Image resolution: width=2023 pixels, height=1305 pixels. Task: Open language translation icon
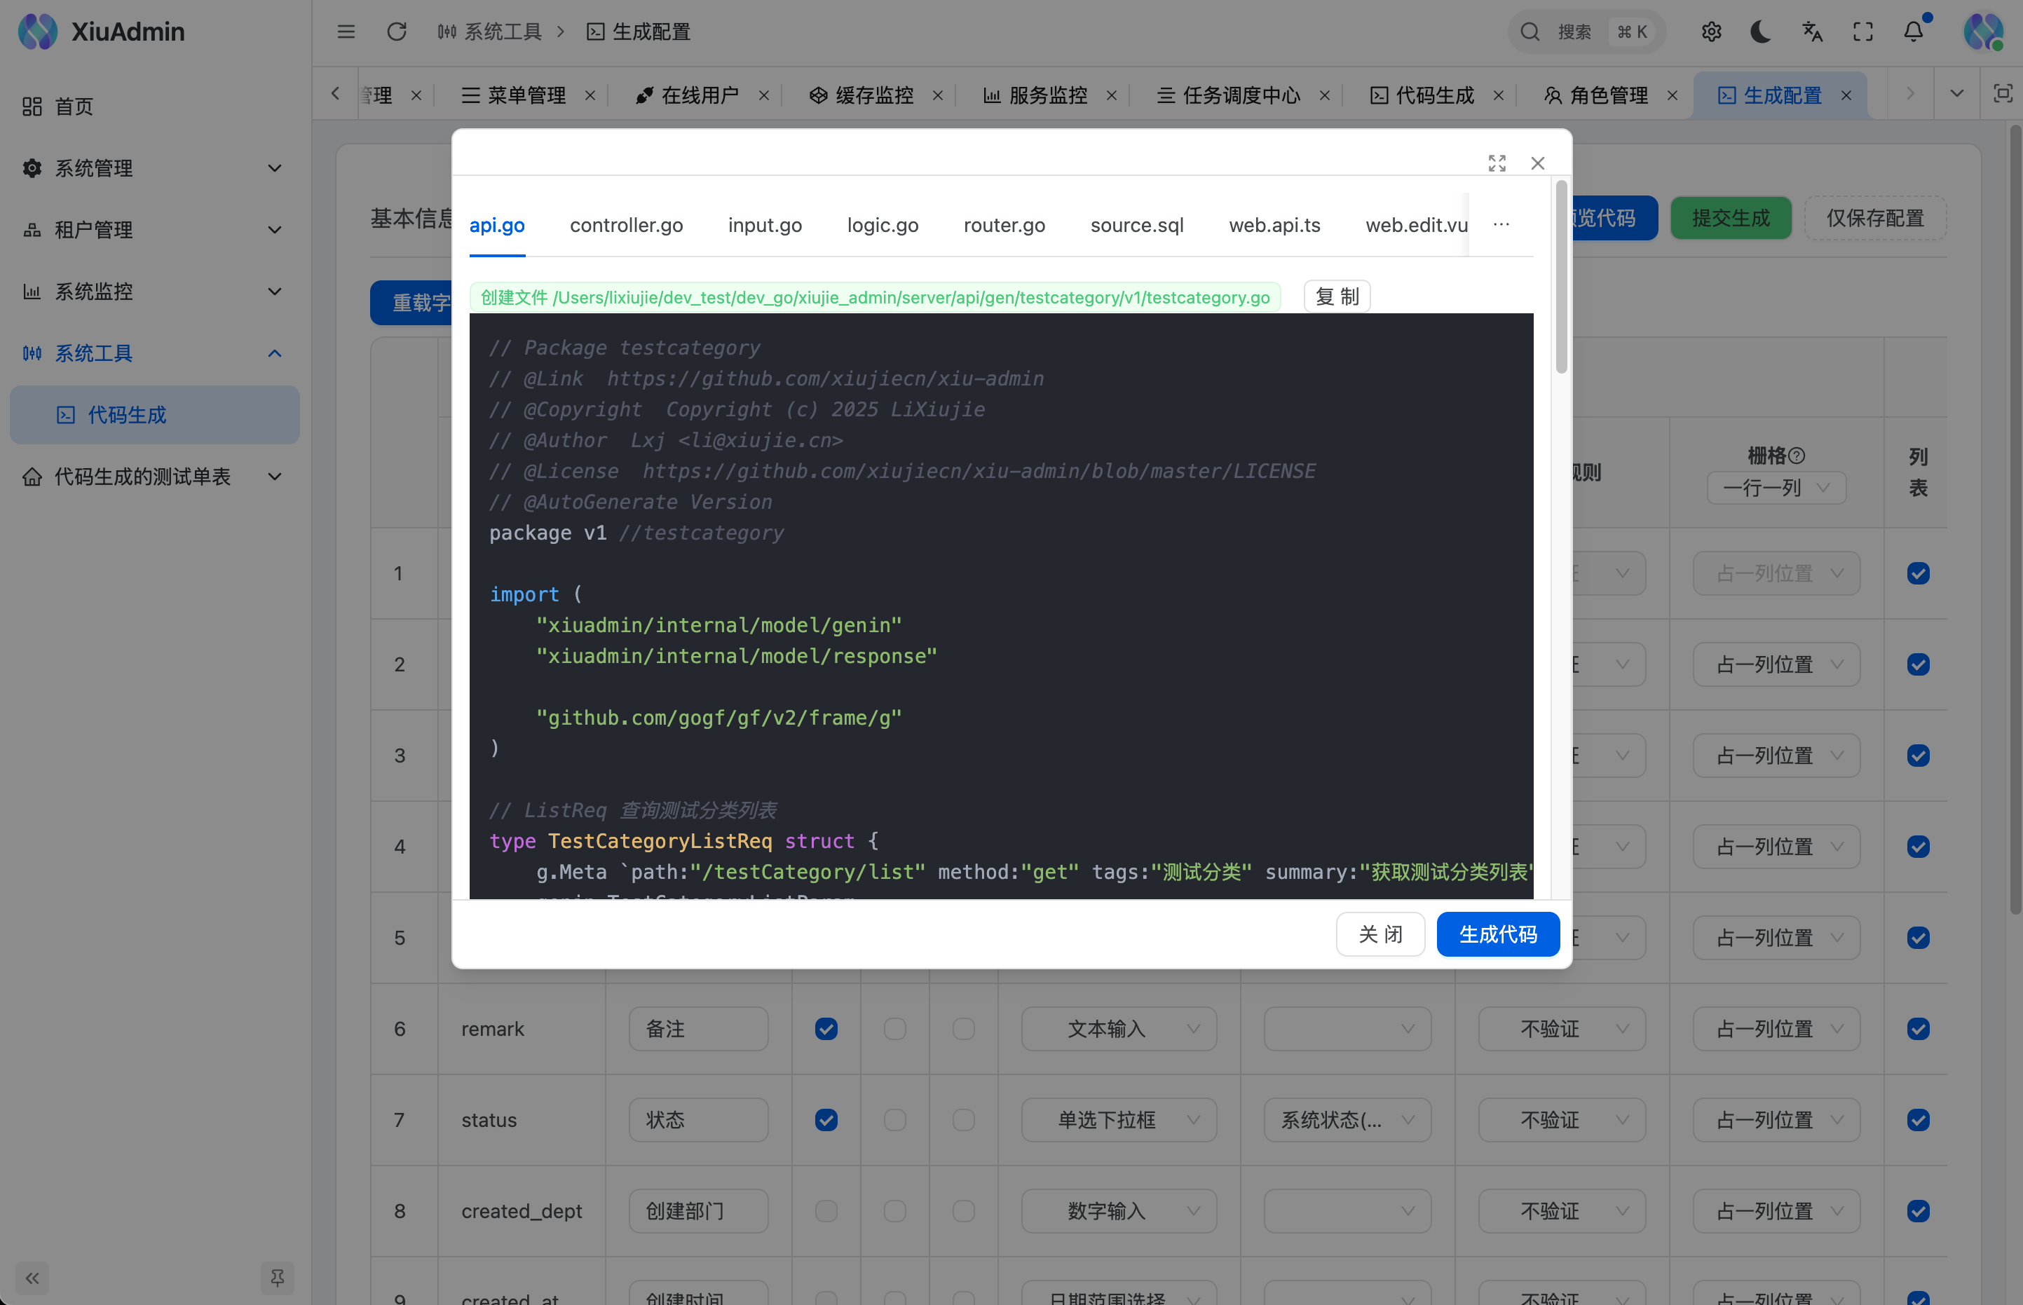[1812, 32]
